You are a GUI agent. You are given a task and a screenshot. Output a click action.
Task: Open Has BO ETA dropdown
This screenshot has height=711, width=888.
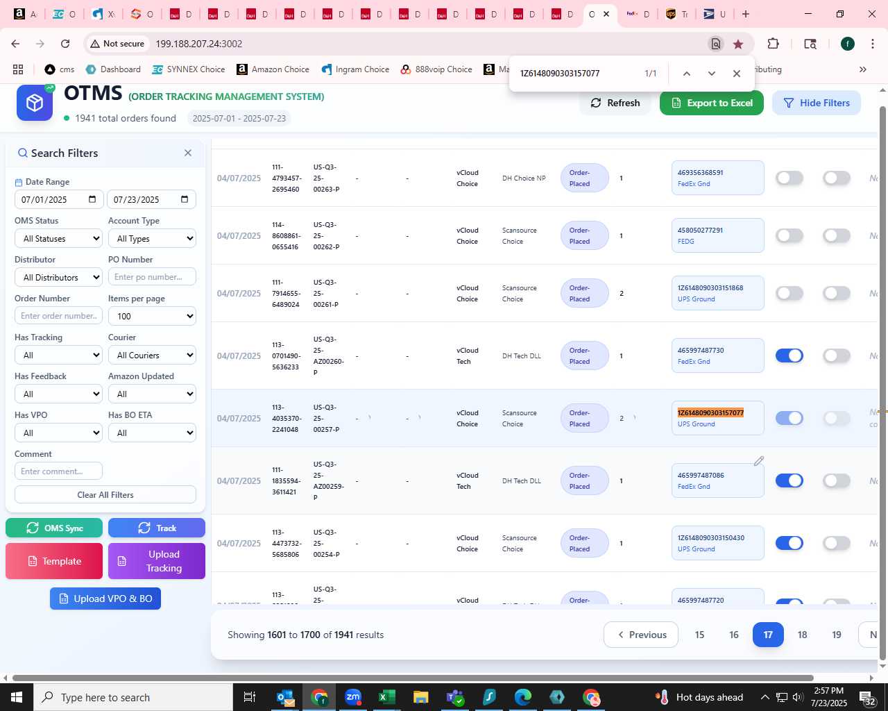click(152, 433)
